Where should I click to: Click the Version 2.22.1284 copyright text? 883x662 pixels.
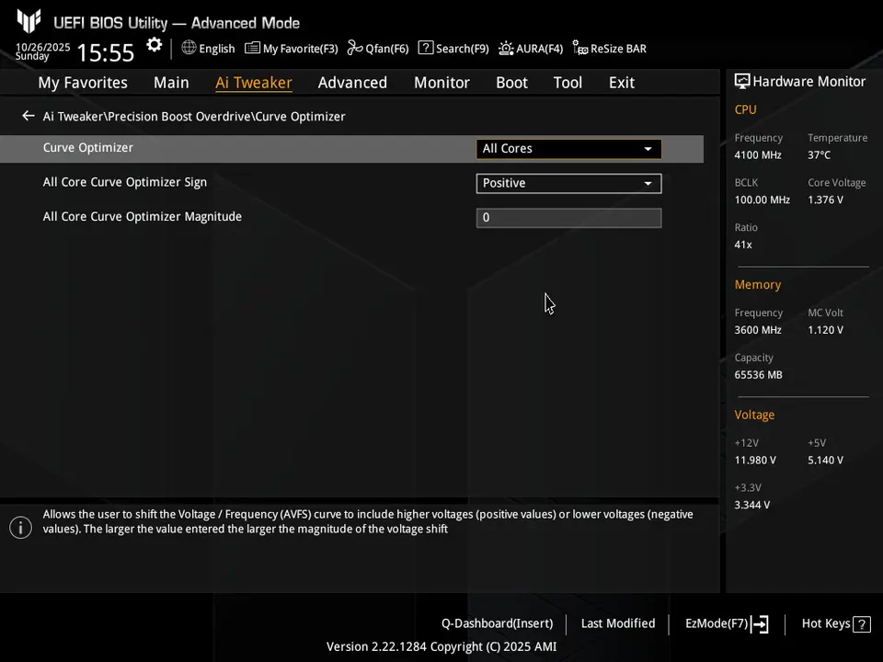(x=441, y=646)
